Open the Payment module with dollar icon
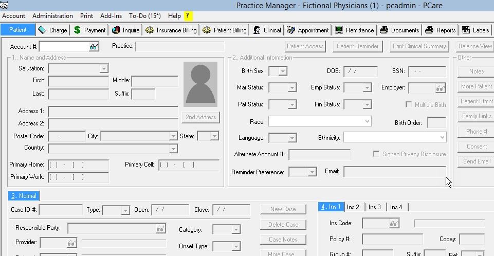 [89, 30]
